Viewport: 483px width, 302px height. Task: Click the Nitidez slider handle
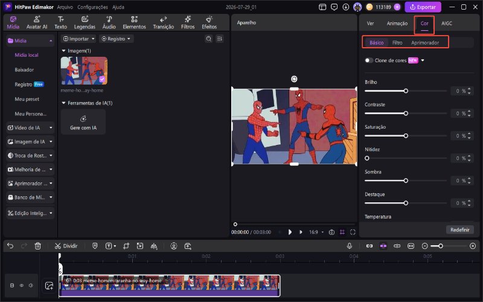tap(367, 158)
